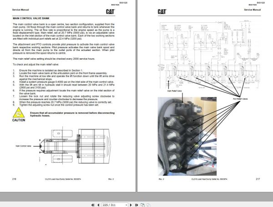Go to the first page
Image resolution: width=273 pixels, height=207 pixels.
93,205
